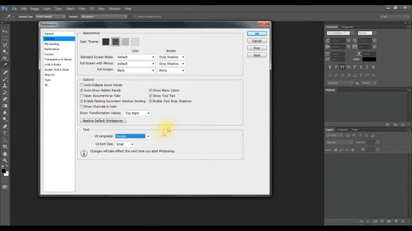The height and width of the screenshot is (231, 412).
Task: Switch to the Paragraph tab
Action: pyautogui.click(x=347, y=27)
